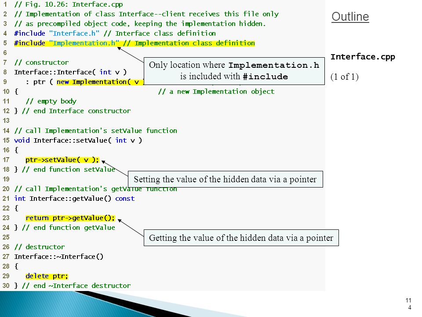
Task: Click "Interface::~Interface()" on line 27
Action: click(58, 257)
